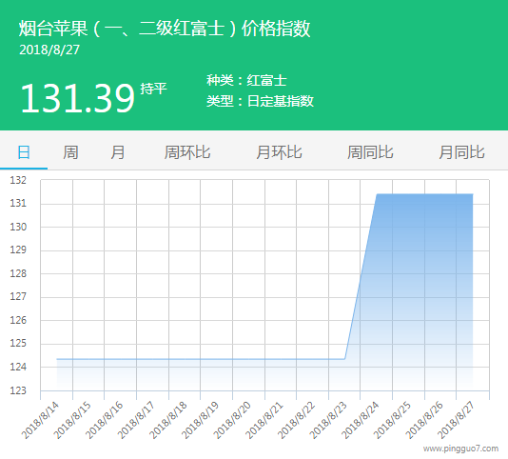
Task: Switch to the 周 weekly tab
Action: 70,152
